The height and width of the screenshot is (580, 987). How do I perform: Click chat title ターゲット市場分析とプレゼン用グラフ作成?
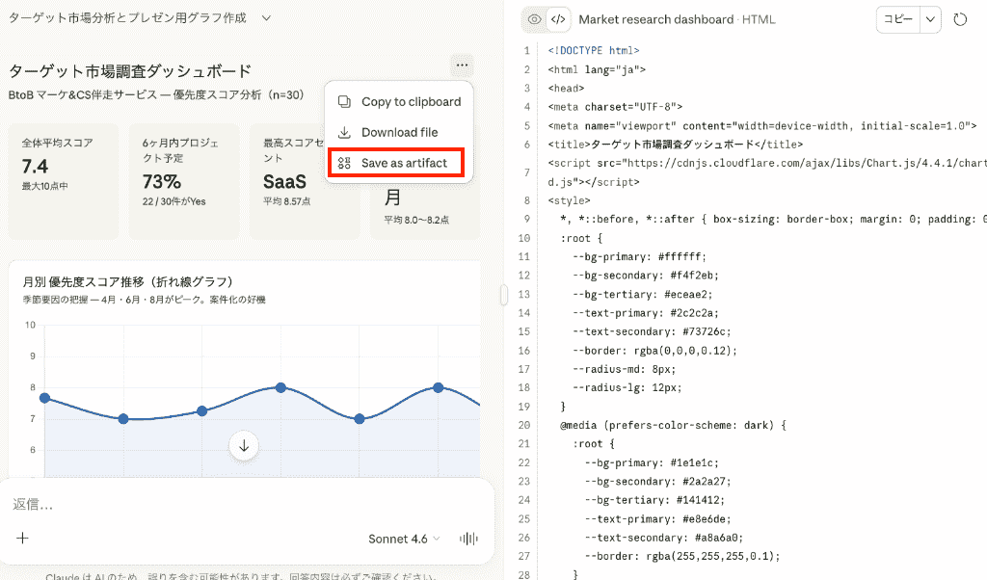click(127, 18)
